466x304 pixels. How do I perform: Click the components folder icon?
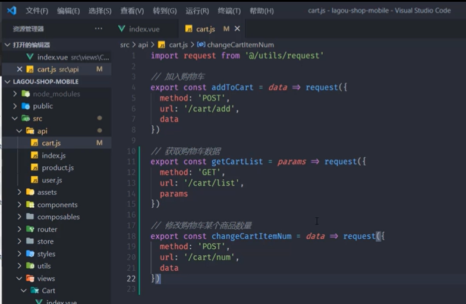(30, 204)
